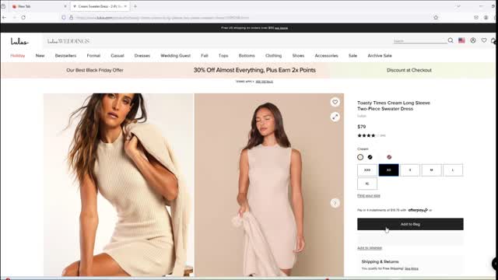Open the seated model product photo

tap(118, 185)
